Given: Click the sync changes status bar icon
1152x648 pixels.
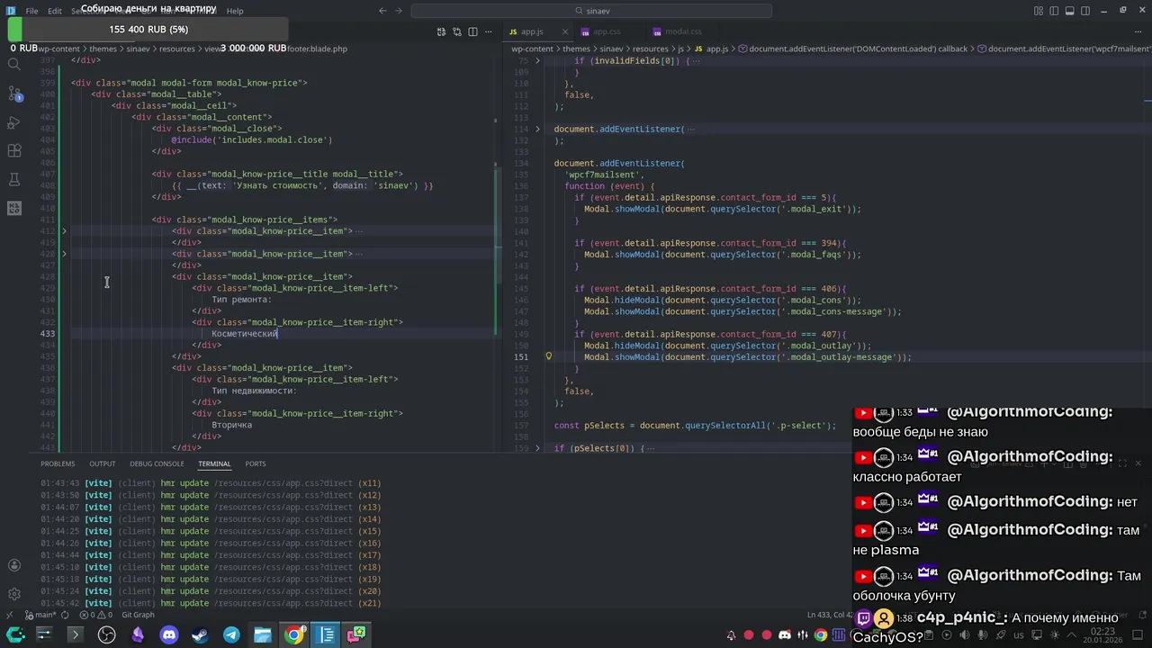Looking at the screenshot, I should click(x=65, y=615).
